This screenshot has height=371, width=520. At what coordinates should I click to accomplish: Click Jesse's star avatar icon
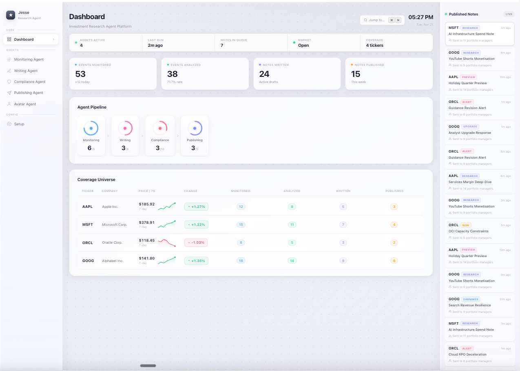(x=10, y=15)
